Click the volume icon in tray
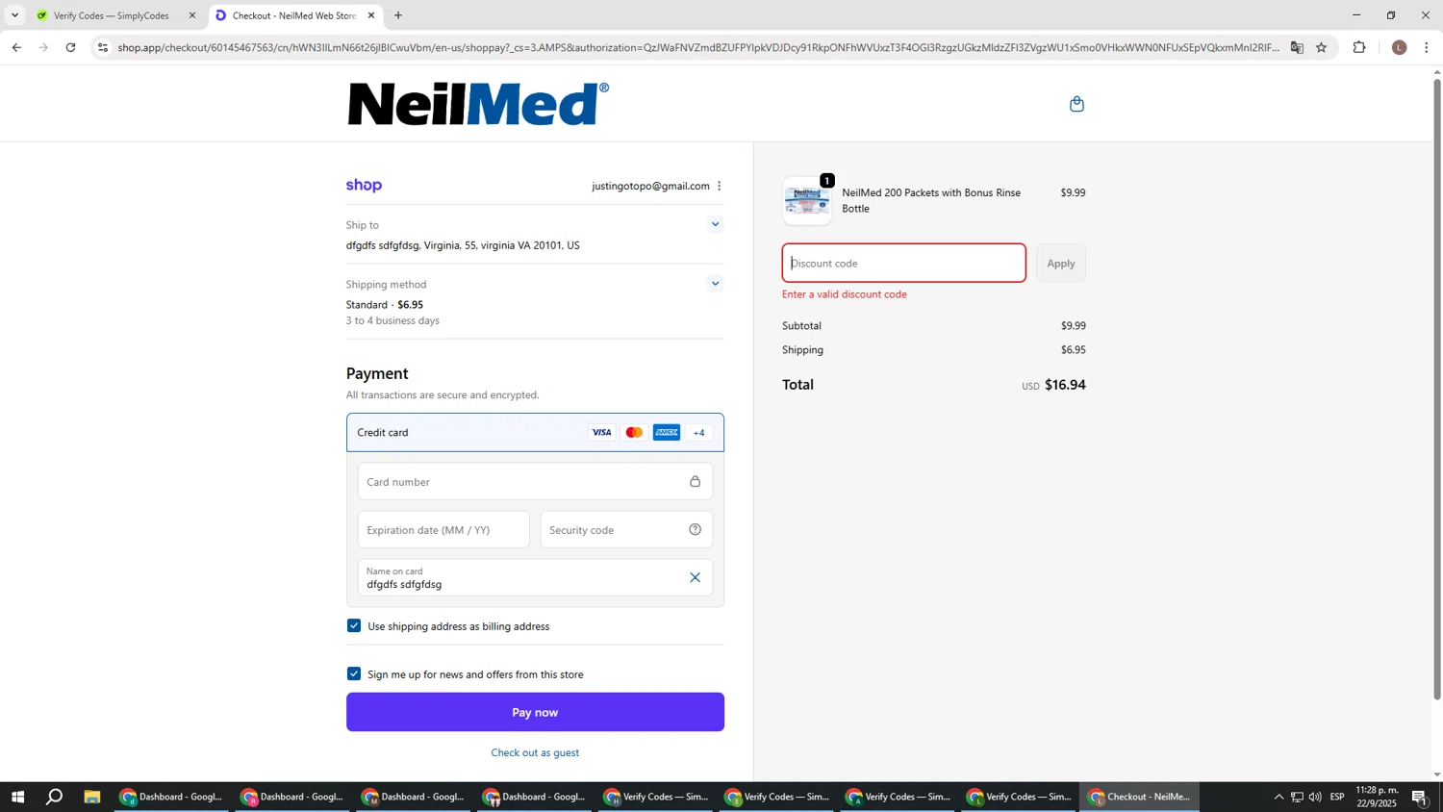Viewport: 1443px width, 812px height. point(1315,797)
